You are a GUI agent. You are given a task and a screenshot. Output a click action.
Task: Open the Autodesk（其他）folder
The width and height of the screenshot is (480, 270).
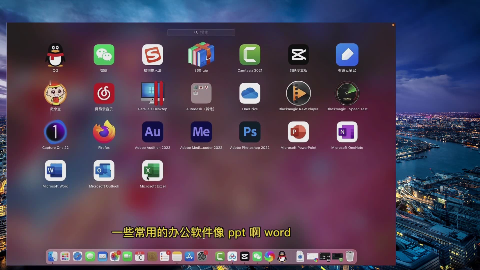coord(201,93)
